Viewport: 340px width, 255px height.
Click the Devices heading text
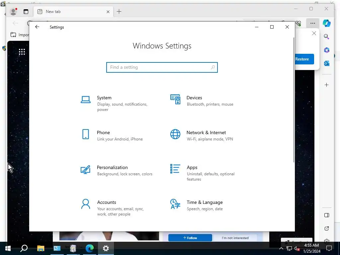[194, 98]
